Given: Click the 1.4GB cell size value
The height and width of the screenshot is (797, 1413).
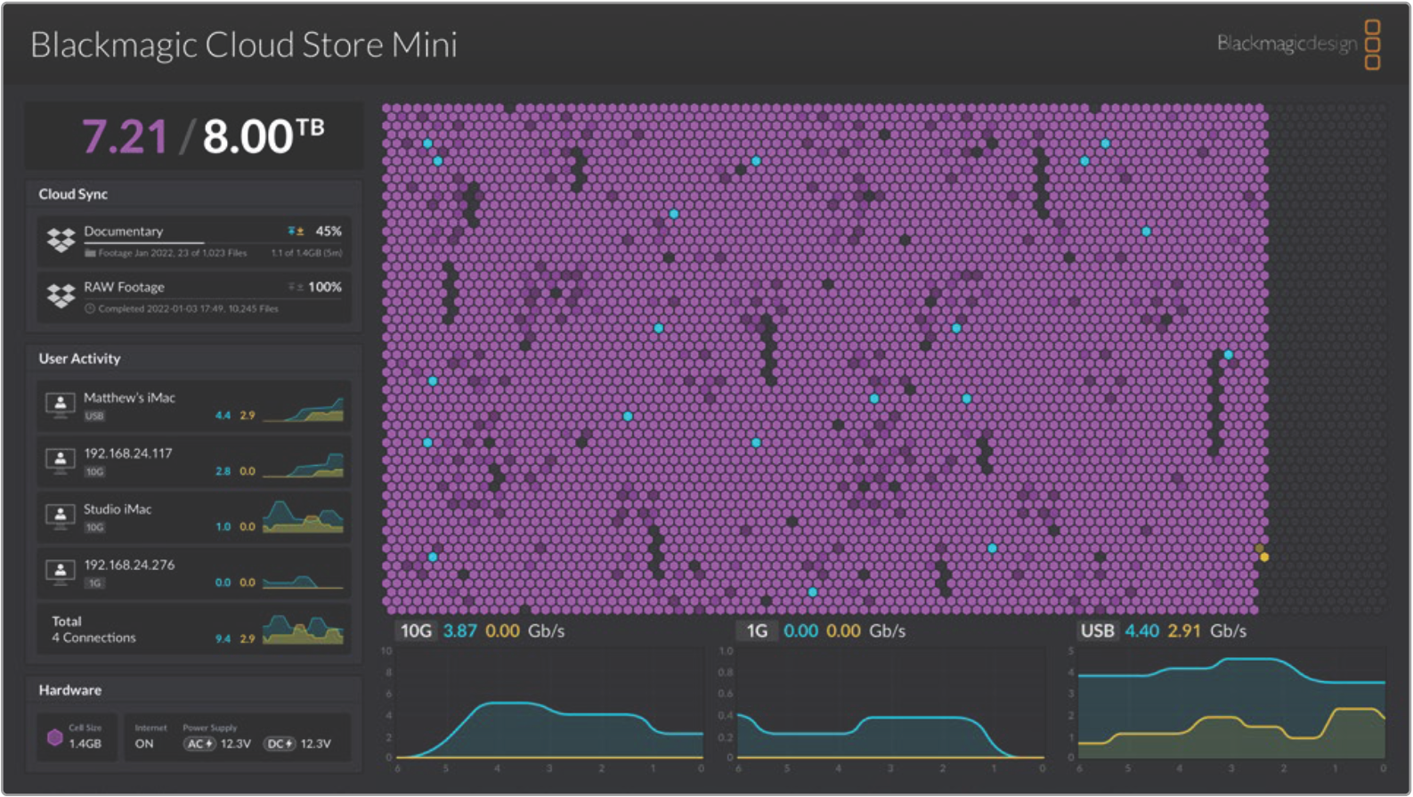Looking at the screenshot, I should (85, 744).
